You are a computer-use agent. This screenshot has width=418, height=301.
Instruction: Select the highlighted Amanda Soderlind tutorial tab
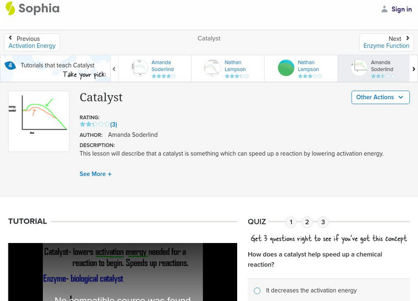coord(374,68)
